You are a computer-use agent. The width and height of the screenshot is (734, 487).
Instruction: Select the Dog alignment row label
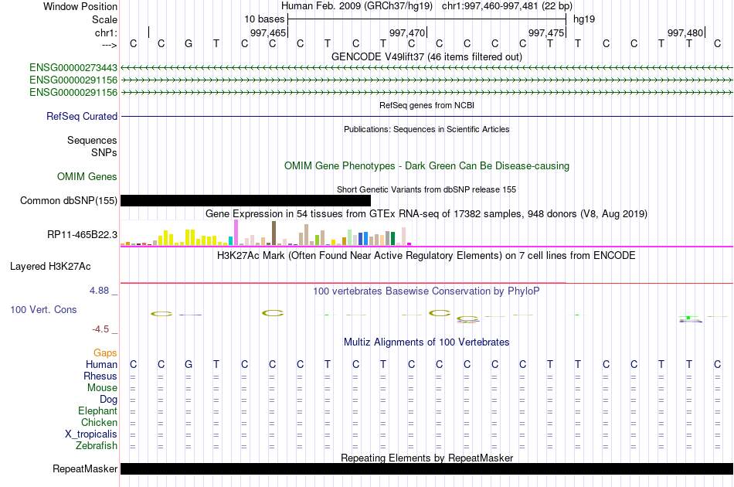[x=109, y=400]
